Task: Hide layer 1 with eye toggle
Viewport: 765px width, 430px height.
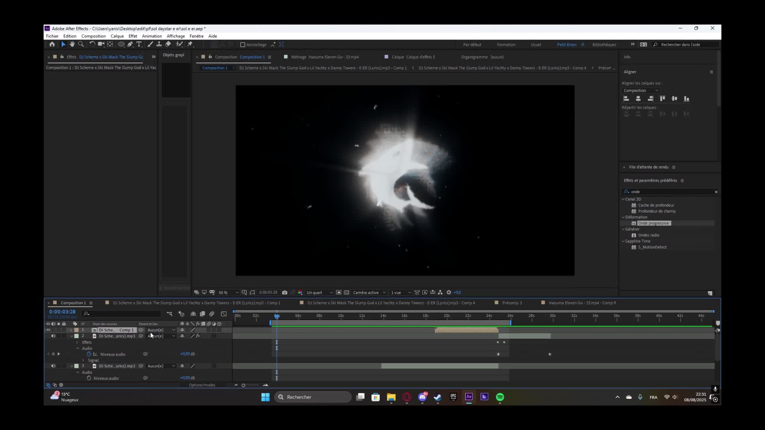Action: [48, 330]
